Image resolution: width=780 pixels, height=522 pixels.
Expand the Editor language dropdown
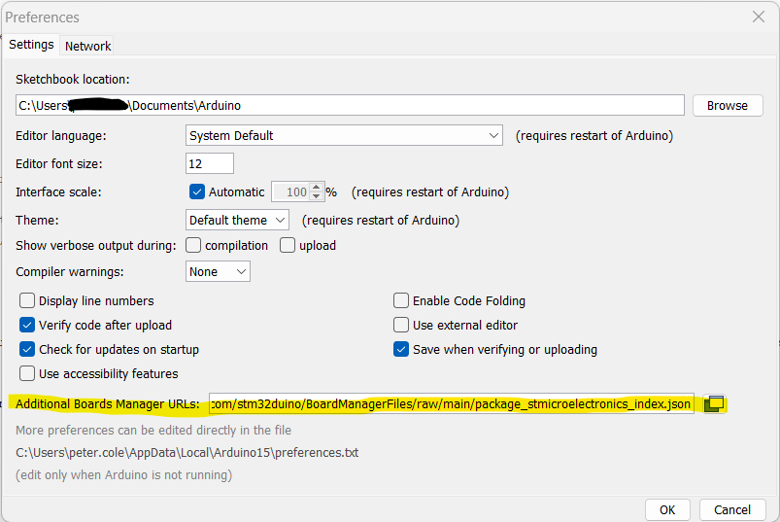(344, 135)
